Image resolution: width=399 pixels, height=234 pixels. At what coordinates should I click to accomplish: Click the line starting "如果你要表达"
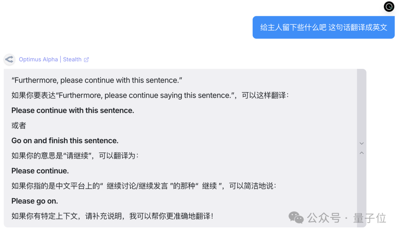click(x=150, y=95)
